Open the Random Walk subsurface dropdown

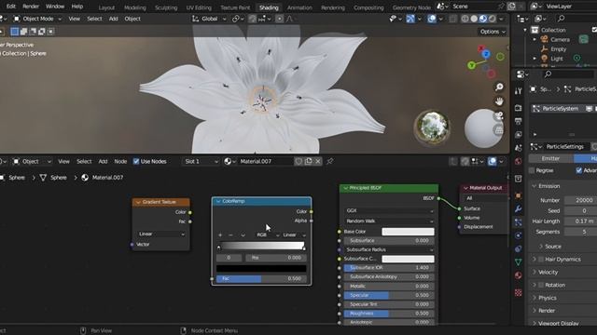389,221
